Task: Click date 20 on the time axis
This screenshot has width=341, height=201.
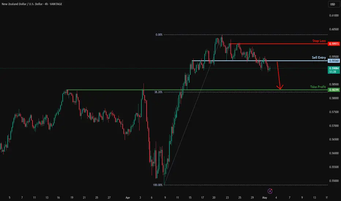Action: [x=214, y=197]
